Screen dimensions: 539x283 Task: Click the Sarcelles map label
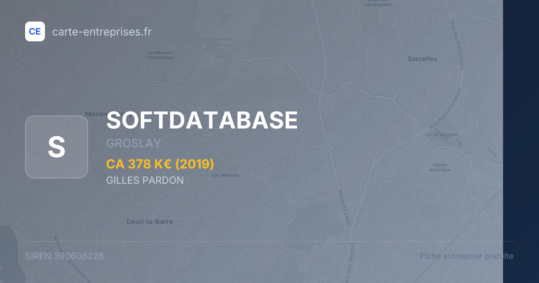(x=422, y=59)
